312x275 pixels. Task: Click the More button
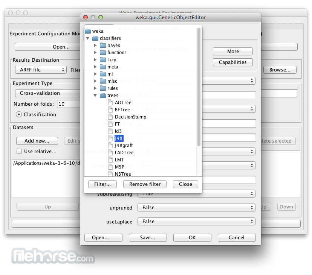tap(233, 52)
